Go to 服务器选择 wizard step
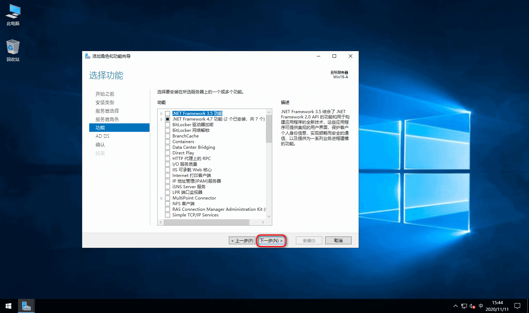This screenshot has width=529, height=313. tap(107, 111)
